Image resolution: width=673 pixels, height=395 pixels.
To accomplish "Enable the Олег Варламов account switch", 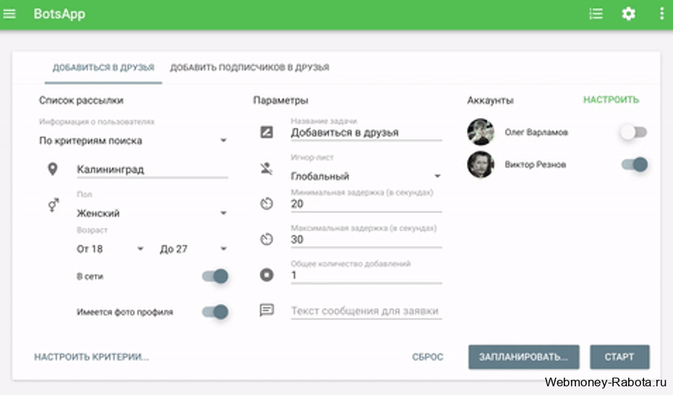I will 634,132.
